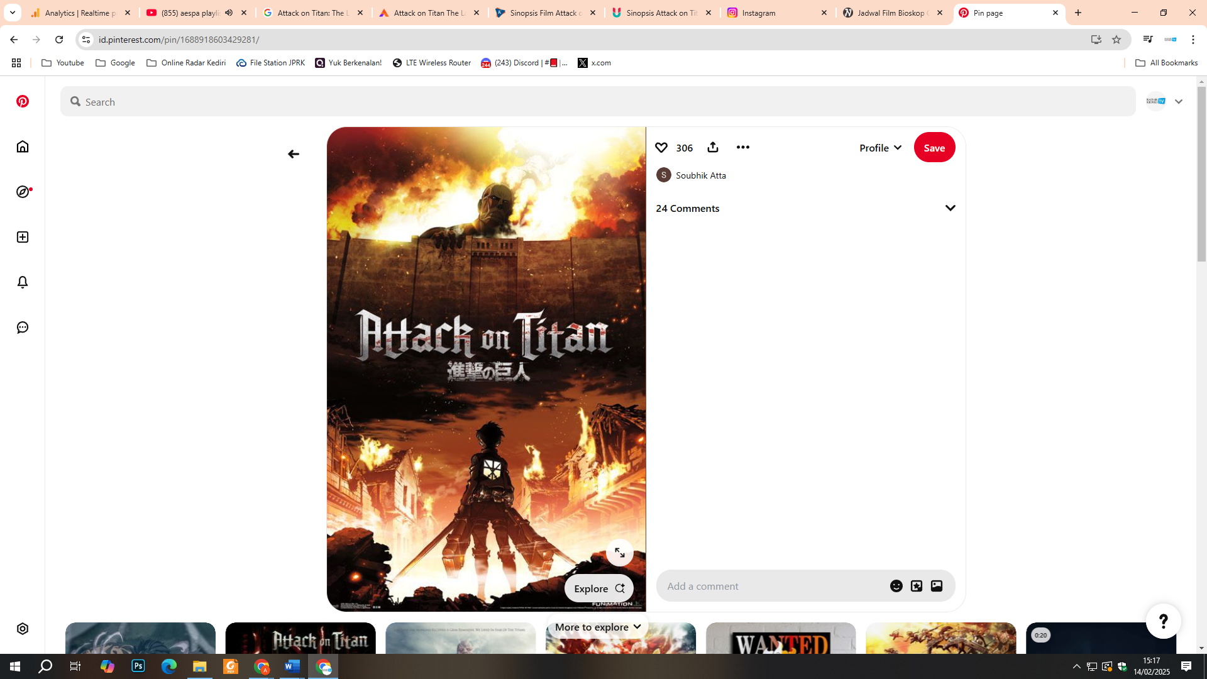Expand 24 Comments section
The image size is (1207, 679).
pos(951,208)
